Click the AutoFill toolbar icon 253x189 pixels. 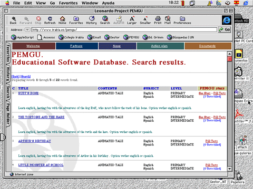(119, 20)
